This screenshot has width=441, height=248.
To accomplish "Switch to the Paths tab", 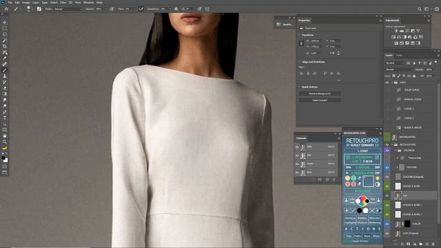I will [x=399, y=55].
